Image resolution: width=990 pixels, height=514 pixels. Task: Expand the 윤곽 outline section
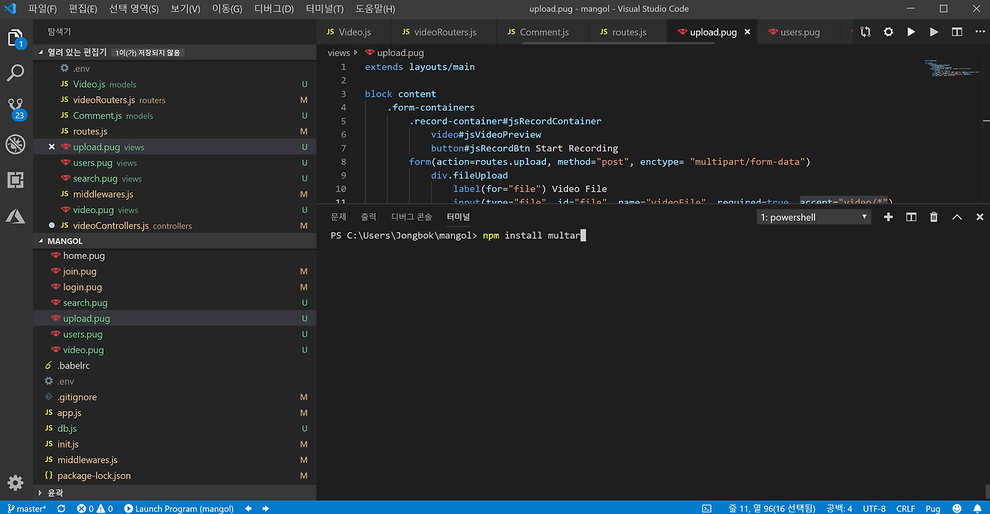coord(42,492)
